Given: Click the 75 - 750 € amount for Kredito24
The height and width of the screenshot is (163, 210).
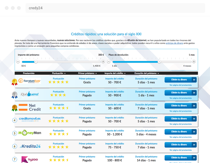Looking at the screenshot, I should (115, 147).
